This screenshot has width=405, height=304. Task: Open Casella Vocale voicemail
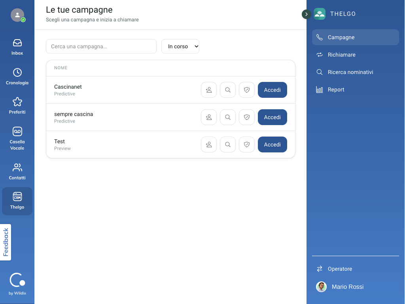click(x=17, y=139)
